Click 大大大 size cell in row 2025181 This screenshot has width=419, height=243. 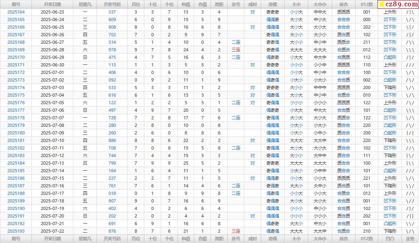(296, 140)
